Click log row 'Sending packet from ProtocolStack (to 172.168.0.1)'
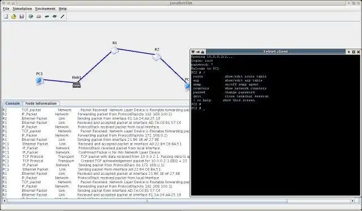 (x=122, y=165)
